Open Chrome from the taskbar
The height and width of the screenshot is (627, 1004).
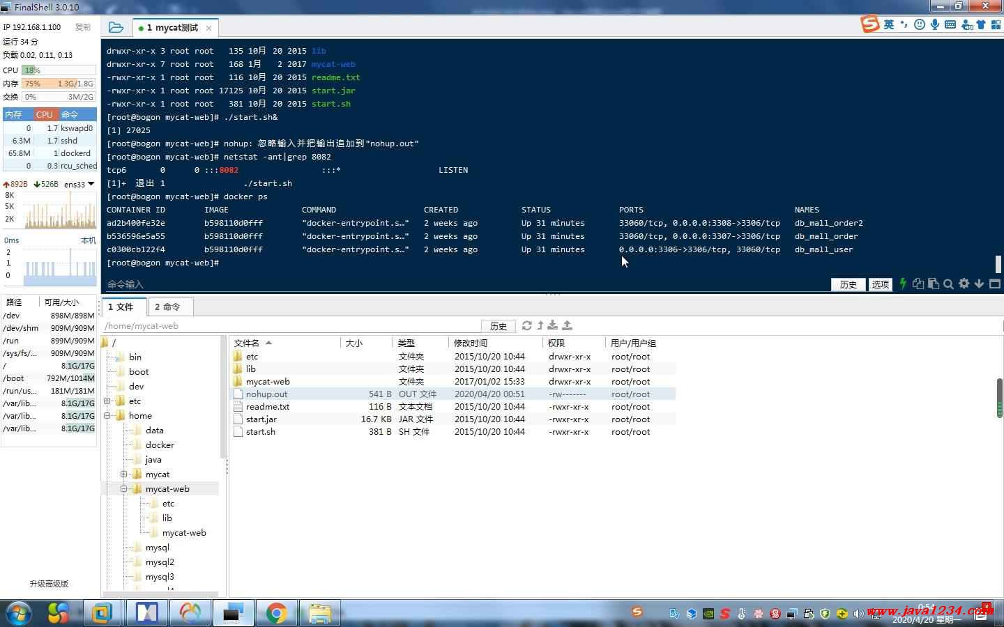pyautogui.click(x=276, y=613)
